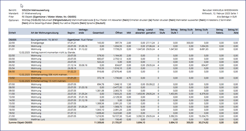The height and width of the screenshot is (131, 246).
Task: Select the OBJ005 object group row
Action: tap(14, 39)
